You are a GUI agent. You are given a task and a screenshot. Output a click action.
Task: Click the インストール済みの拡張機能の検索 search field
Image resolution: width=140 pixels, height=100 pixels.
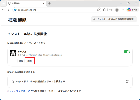114,19
